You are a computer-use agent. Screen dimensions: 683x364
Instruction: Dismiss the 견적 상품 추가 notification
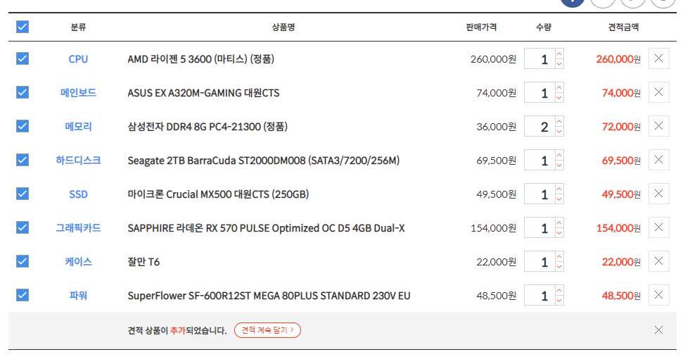[x=658, y=330]
